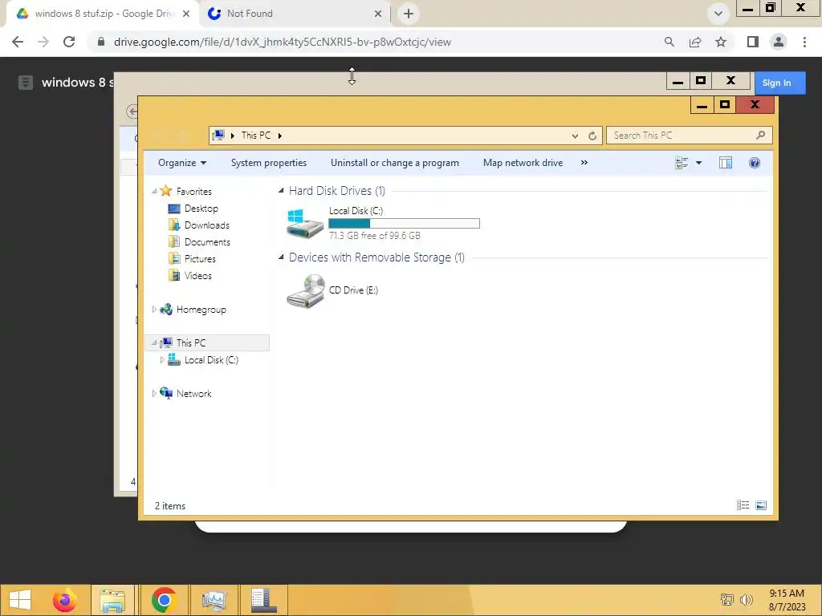The image size is (822, 616).
Task: Switch to large icons view in status bar
Action: (x=761, y=505)
